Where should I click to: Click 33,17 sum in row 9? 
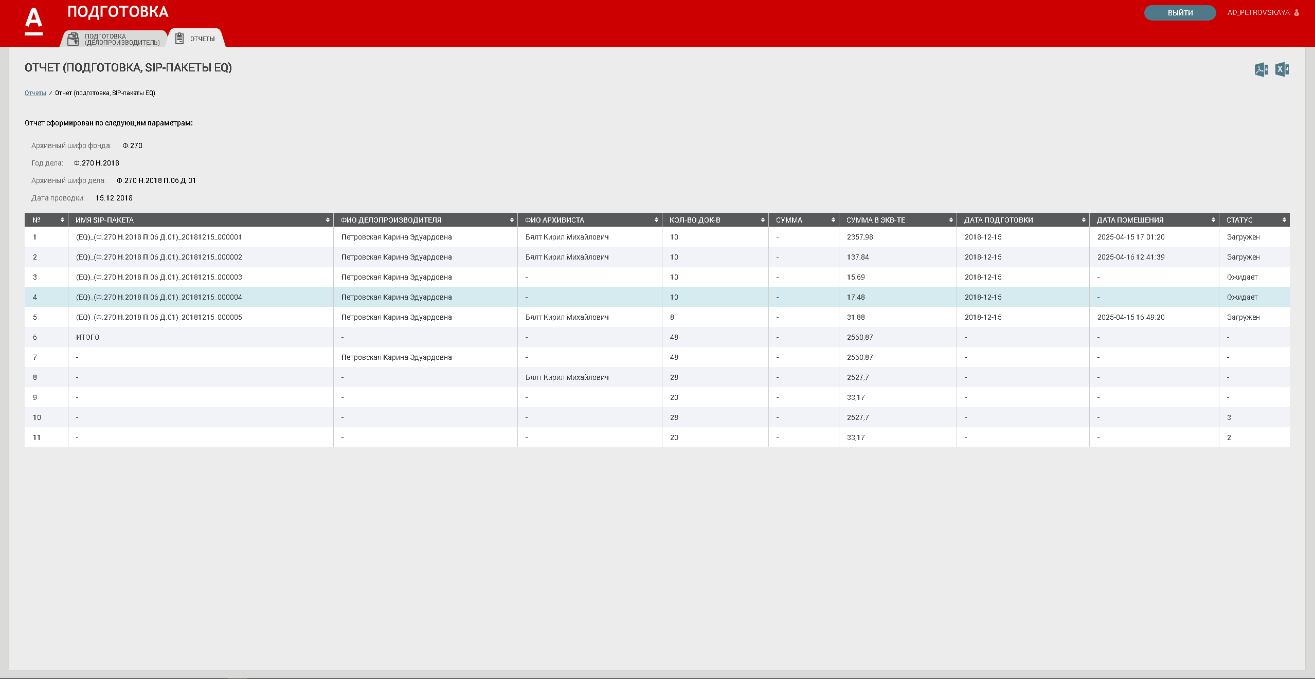coord(856,397)
